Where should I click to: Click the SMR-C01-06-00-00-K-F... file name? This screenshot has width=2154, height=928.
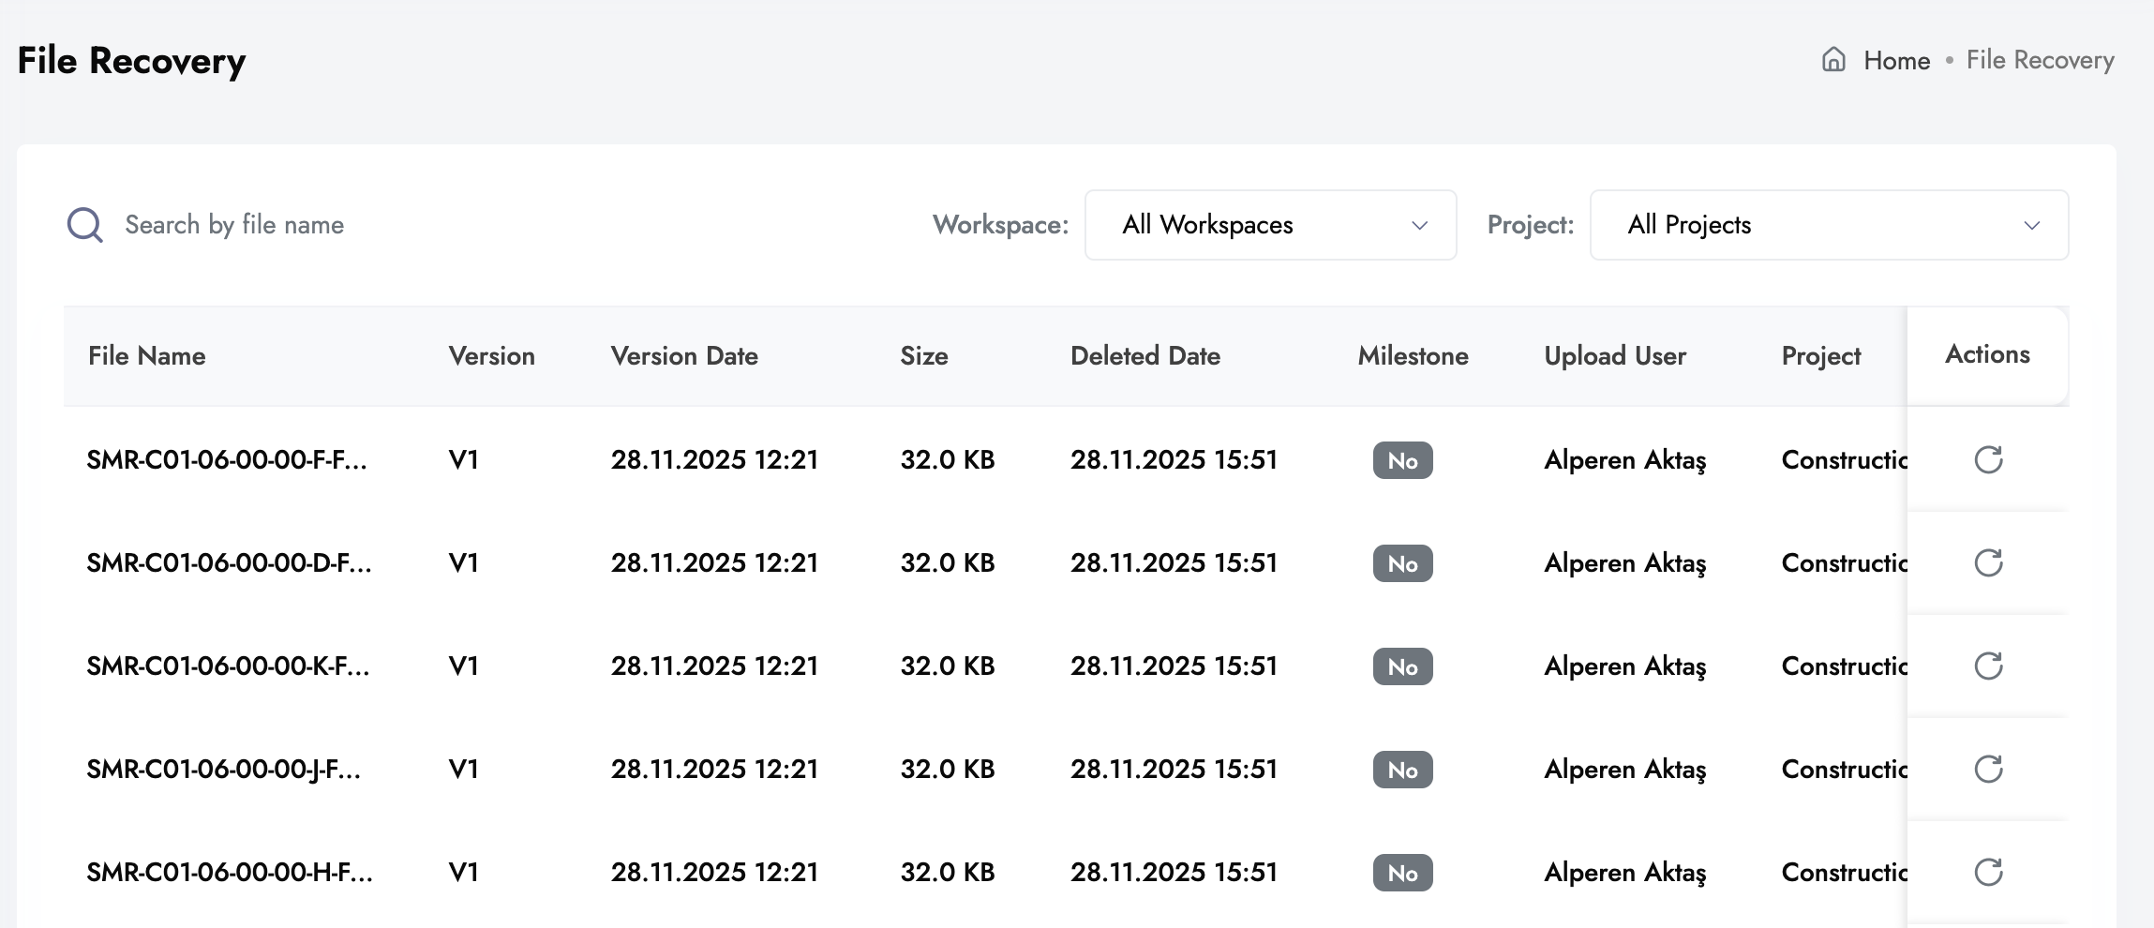coord(228,666)
